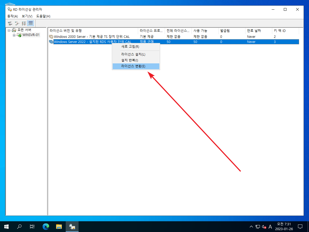The height and width of the screenshot is (232, 309).
Task: Choose 라이선스 변환(E) in the context menu
Action: click(x=136, y=66)
